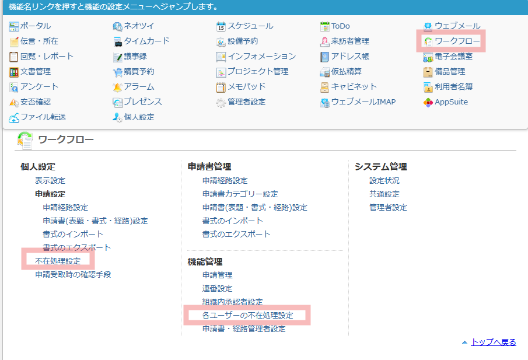The height and width of the screenshot is (360, 528).
Task: Open 書式のインポート under 個人設定
Action: [x=73, y=234]
